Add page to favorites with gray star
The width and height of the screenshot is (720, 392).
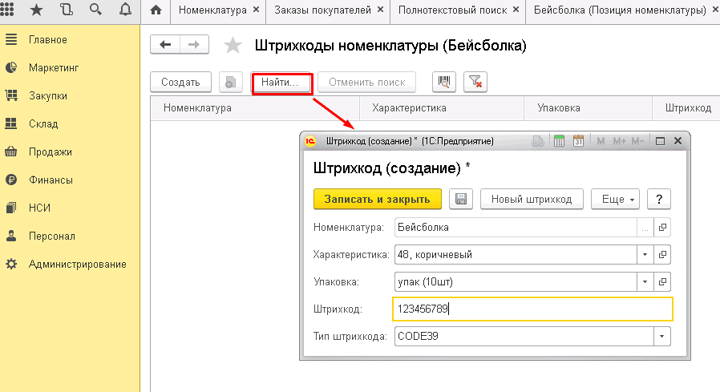point(233,46)
